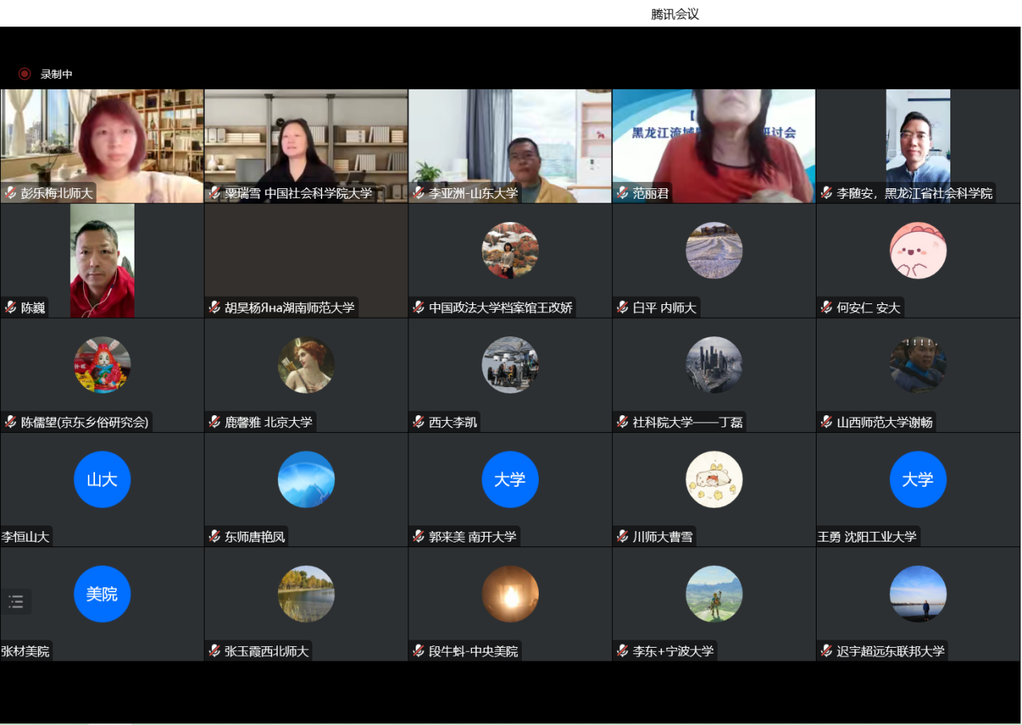Click the blue 美院 avatar circle
This screenshot has height=725, width=1022.
click(102, 594)
